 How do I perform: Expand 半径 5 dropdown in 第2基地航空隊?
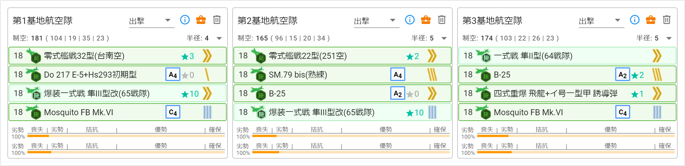(x=444, y=38)
